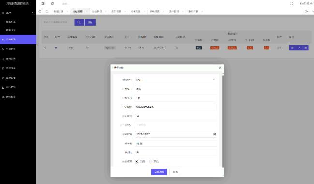
Task: Collapse the sidebar with the menu fold icon
Action: click(43, 3)
